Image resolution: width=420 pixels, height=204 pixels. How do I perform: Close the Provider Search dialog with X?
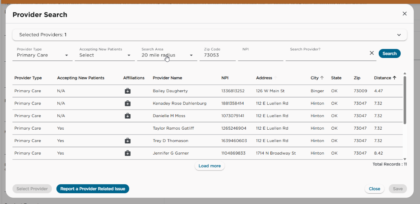tap(404, 14)
